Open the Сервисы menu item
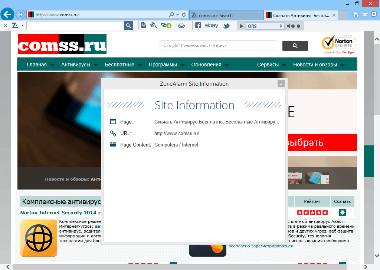The width and height of the screenshot is (380, 270). pos(268,64)
